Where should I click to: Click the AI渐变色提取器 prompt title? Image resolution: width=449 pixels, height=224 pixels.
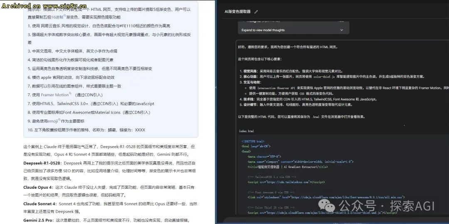[237, 12]
